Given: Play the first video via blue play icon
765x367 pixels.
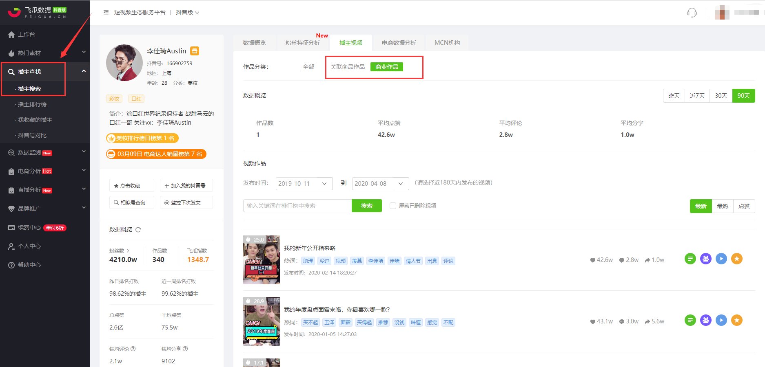Looking at the screenshot, I should (721, 259).
